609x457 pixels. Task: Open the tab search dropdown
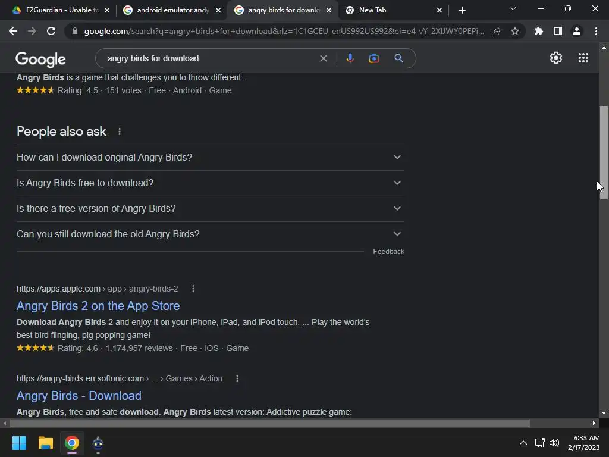[x=513, y=8]
